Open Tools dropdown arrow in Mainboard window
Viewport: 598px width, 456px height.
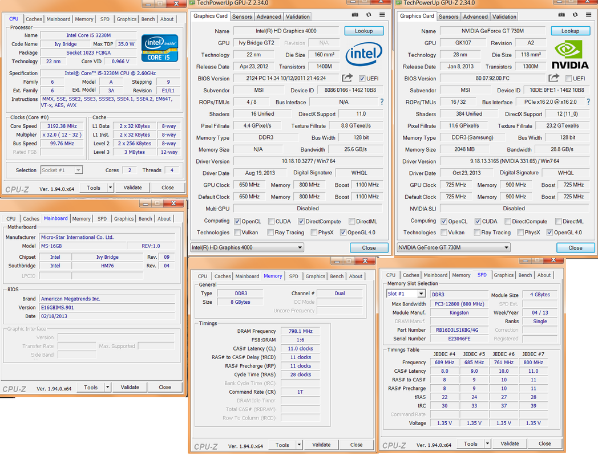pyautogui.click(x=108, y=387)
